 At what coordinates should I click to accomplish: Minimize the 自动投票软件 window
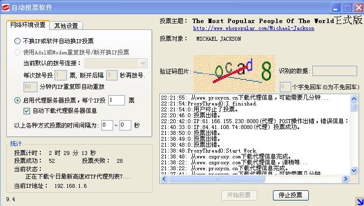point(335,8)
